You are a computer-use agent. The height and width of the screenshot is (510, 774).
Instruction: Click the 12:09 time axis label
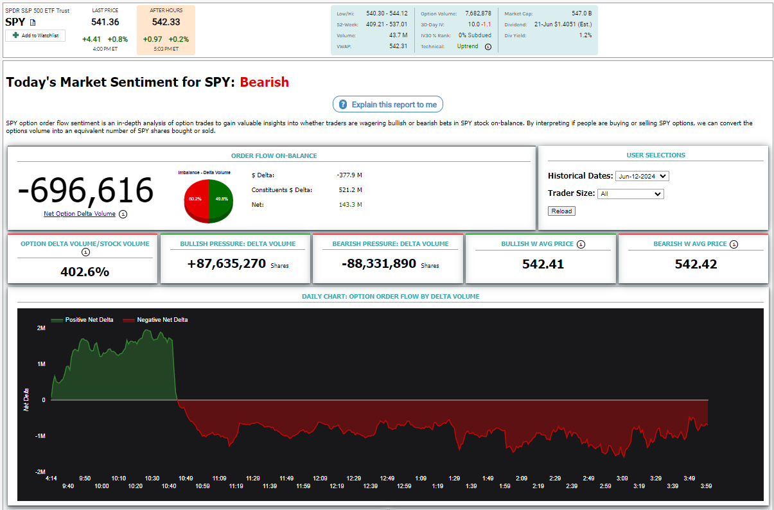[x=320, y=479]
